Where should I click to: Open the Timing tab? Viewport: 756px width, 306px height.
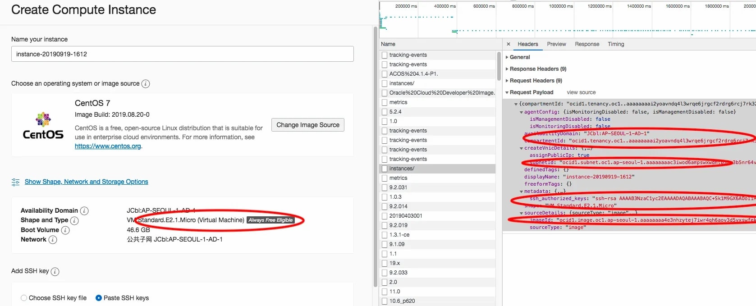tap(616, 44)
